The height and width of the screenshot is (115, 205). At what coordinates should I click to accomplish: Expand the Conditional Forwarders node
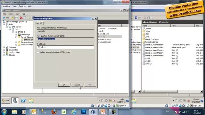[16, 45]
